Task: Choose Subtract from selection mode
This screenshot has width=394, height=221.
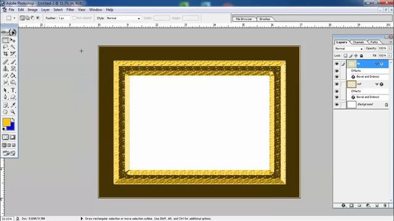Action: click(33, 18)
